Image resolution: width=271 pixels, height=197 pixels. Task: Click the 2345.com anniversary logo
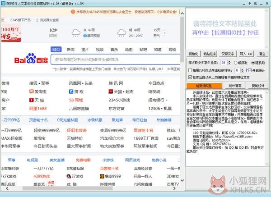pyautogui.click(x=11, y=34)
